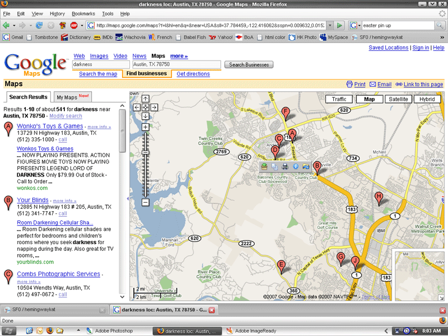Click the zoom out minus button
Viewport: 448px width, 336px height.
click(x=145, y=202)
